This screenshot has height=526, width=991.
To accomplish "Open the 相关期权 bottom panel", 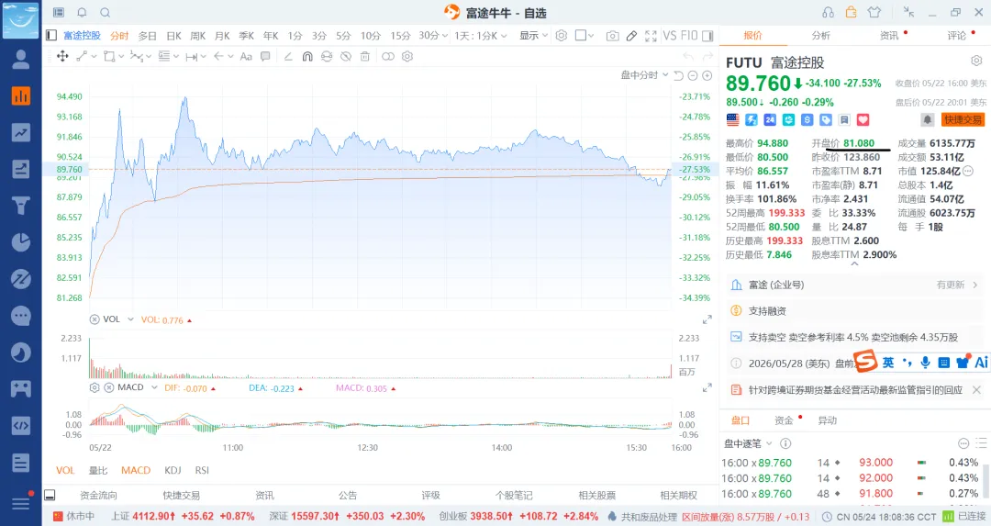I will pos(678,496).
